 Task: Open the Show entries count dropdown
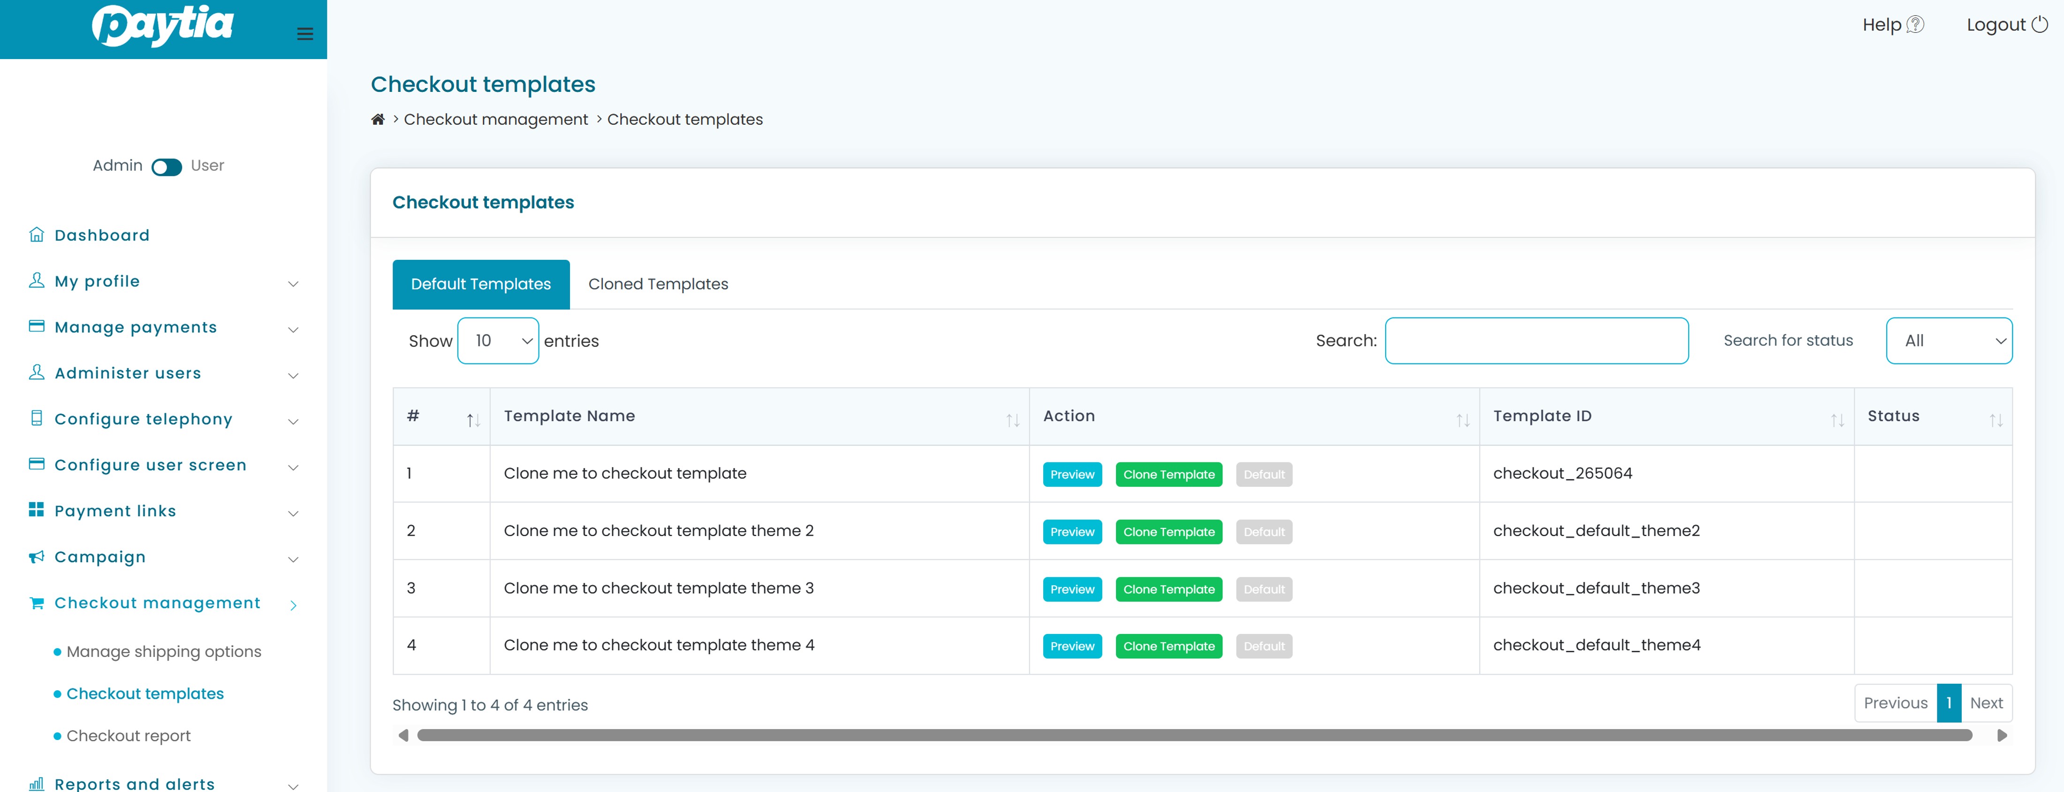(x=498, y=341)
